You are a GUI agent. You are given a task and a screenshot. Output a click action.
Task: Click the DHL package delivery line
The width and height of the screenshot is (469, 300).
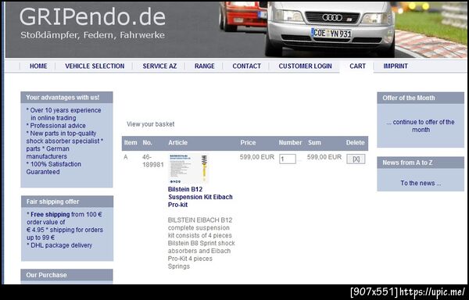pyautogui.click(x=59, y=245)
